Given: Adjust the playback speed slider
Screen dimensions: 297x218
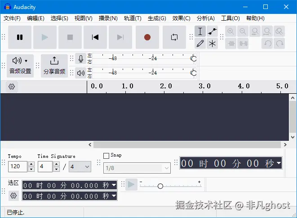Looking at the screenshot, I should coord(160,186).
